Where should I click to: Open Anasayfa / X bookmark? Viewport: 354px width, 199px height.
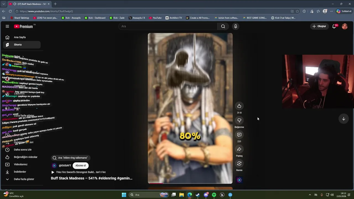137,18
